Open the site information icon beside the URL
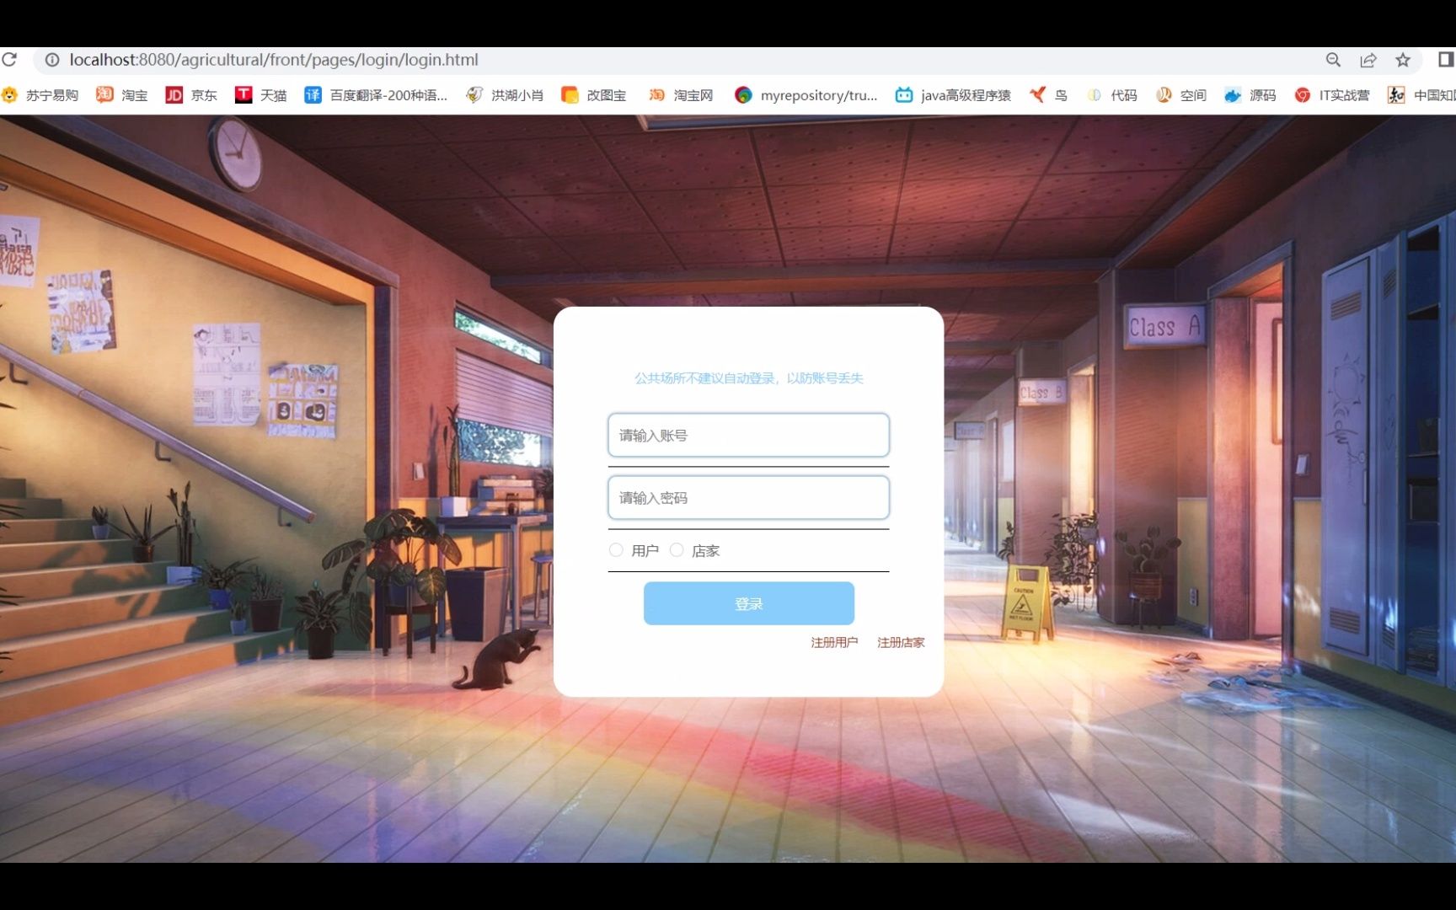The width and height of the screenshot is (1456, 910). 52,60
